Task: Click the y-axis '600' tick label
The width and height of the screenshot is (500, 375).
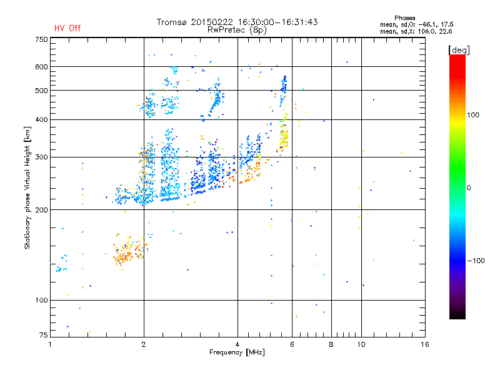Action: pyautogui.click(x=41, y=67)
